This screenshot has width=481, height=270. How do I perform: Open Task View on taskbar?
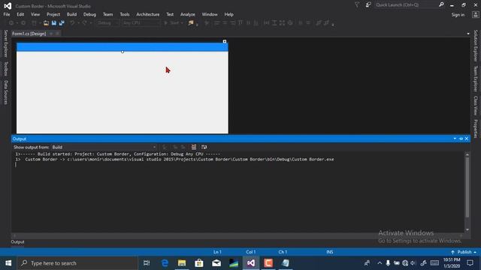[147, 263]
